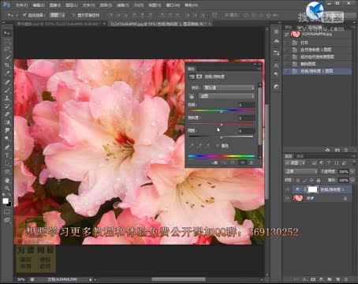
Task: Select the Brush tool
Action: click(7, 90)
